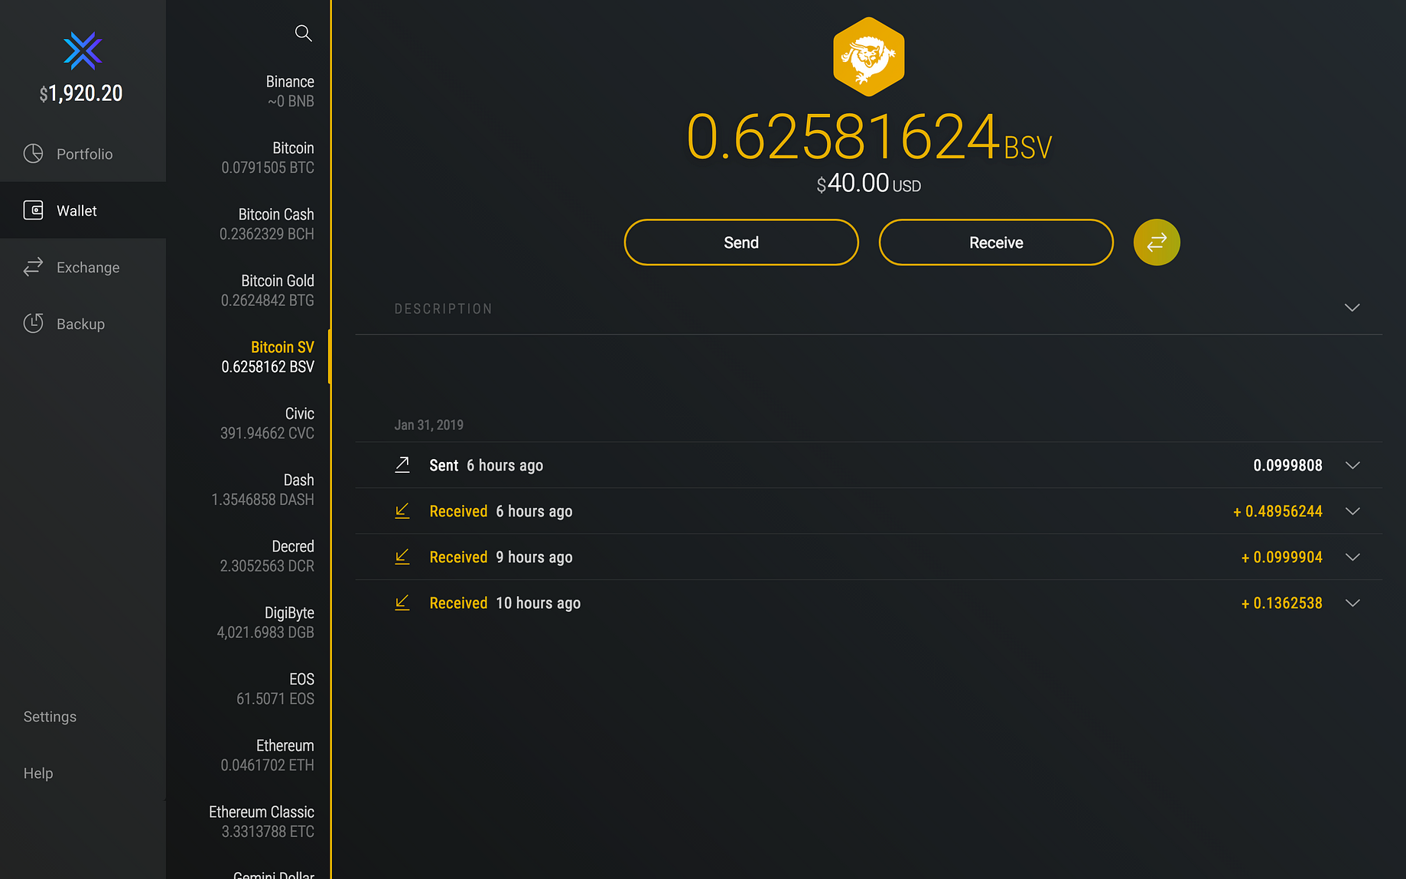Image resolution: width=1406 pixels, height=879 pixels.
Task: Click the 0.62581624 BSV balance
Action: [869, 137]
